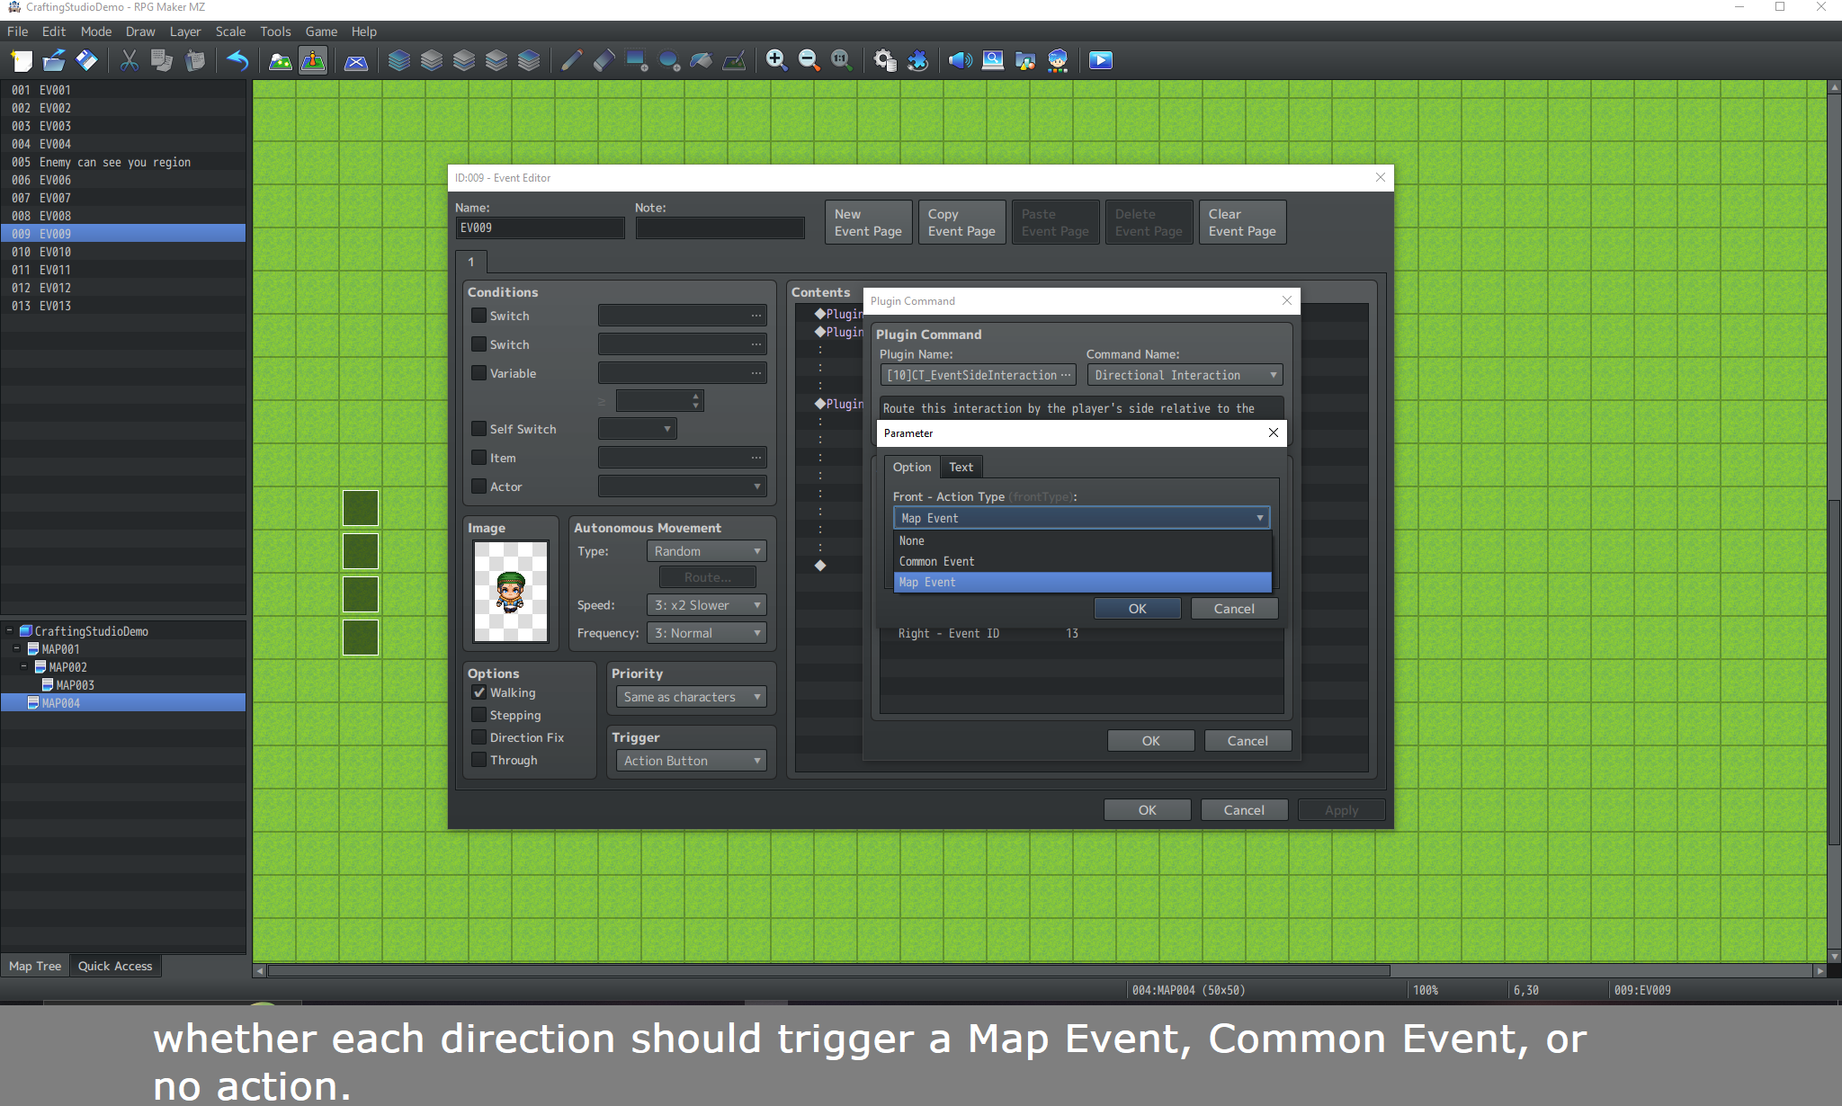Open the Priority dropdown
The image size is (1842, 1106).
(691, 697)
